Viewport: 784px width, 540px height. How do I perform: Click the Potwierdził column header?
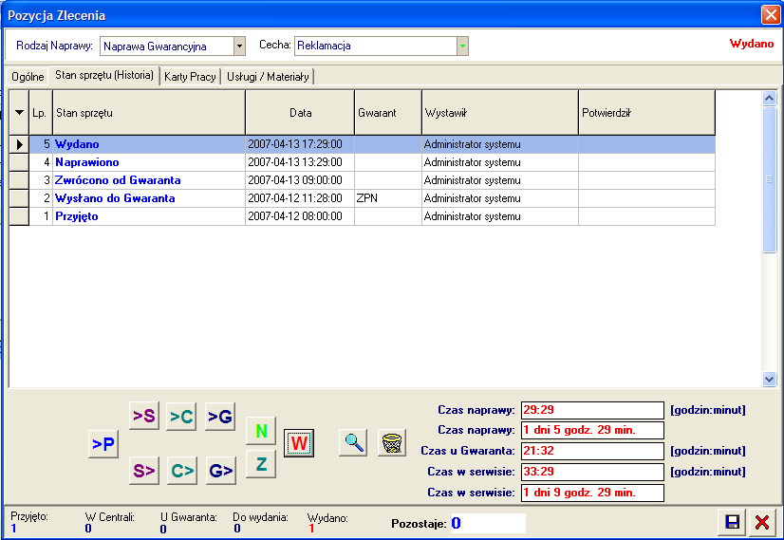647,113
